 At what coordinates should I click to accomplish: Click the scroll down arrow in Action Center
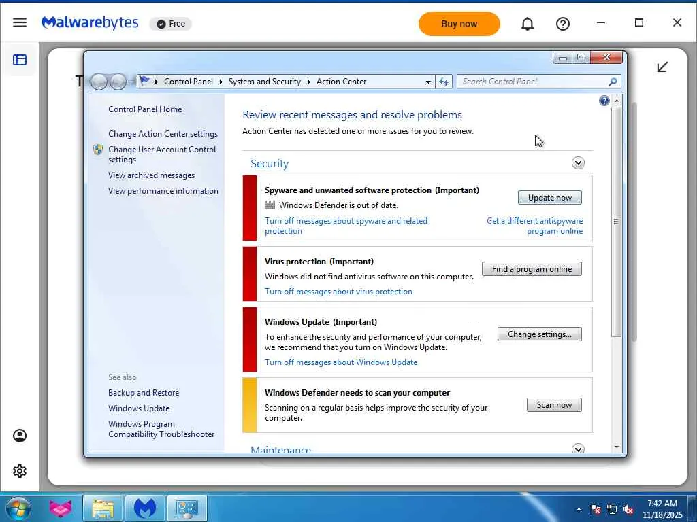click(616, 447)
